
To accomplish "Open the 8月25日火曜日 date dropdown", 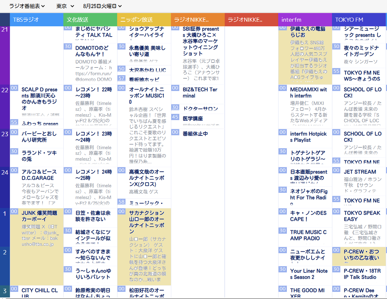I will tap(102, 6).
